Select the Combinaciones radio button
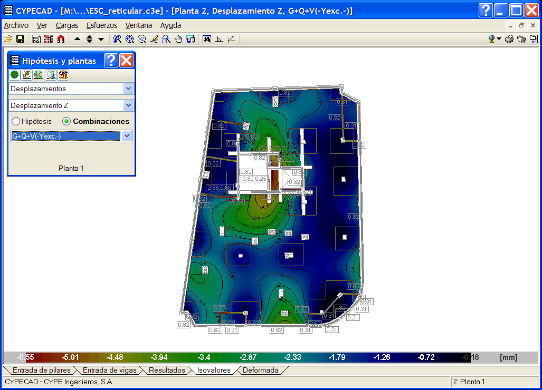Screen dimensions: 542x390 [66, 121]
